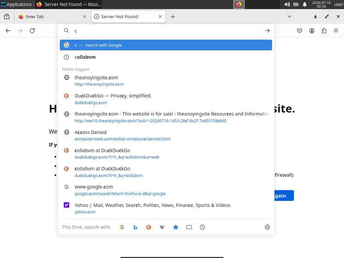Switch to the New Tab tab
The height and width of the screenshot is (258, 344).
pos(51,17)
